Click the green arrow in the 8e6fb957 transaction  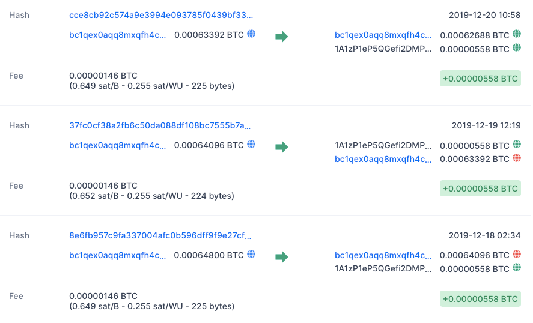coord(281,257)
